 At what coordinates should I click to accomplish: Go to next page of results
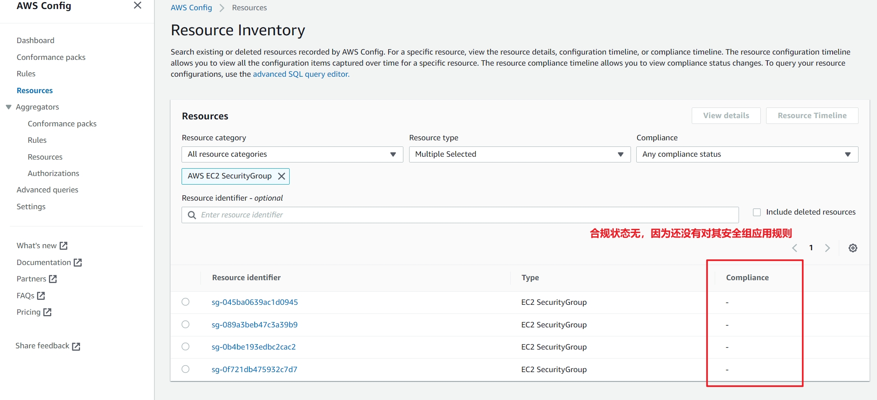(827, 248)
